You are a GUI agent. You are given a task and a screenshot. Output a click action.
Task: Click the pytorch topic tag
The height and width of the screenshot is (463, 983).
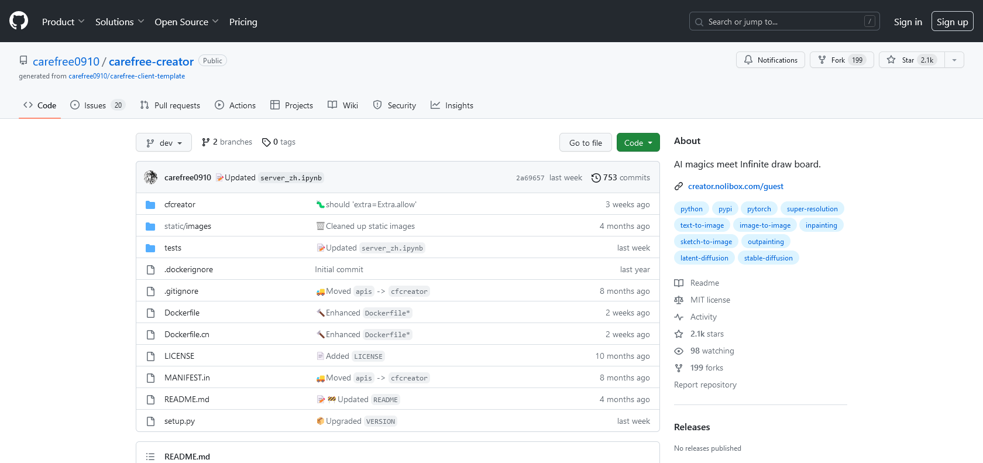[759, 209]
